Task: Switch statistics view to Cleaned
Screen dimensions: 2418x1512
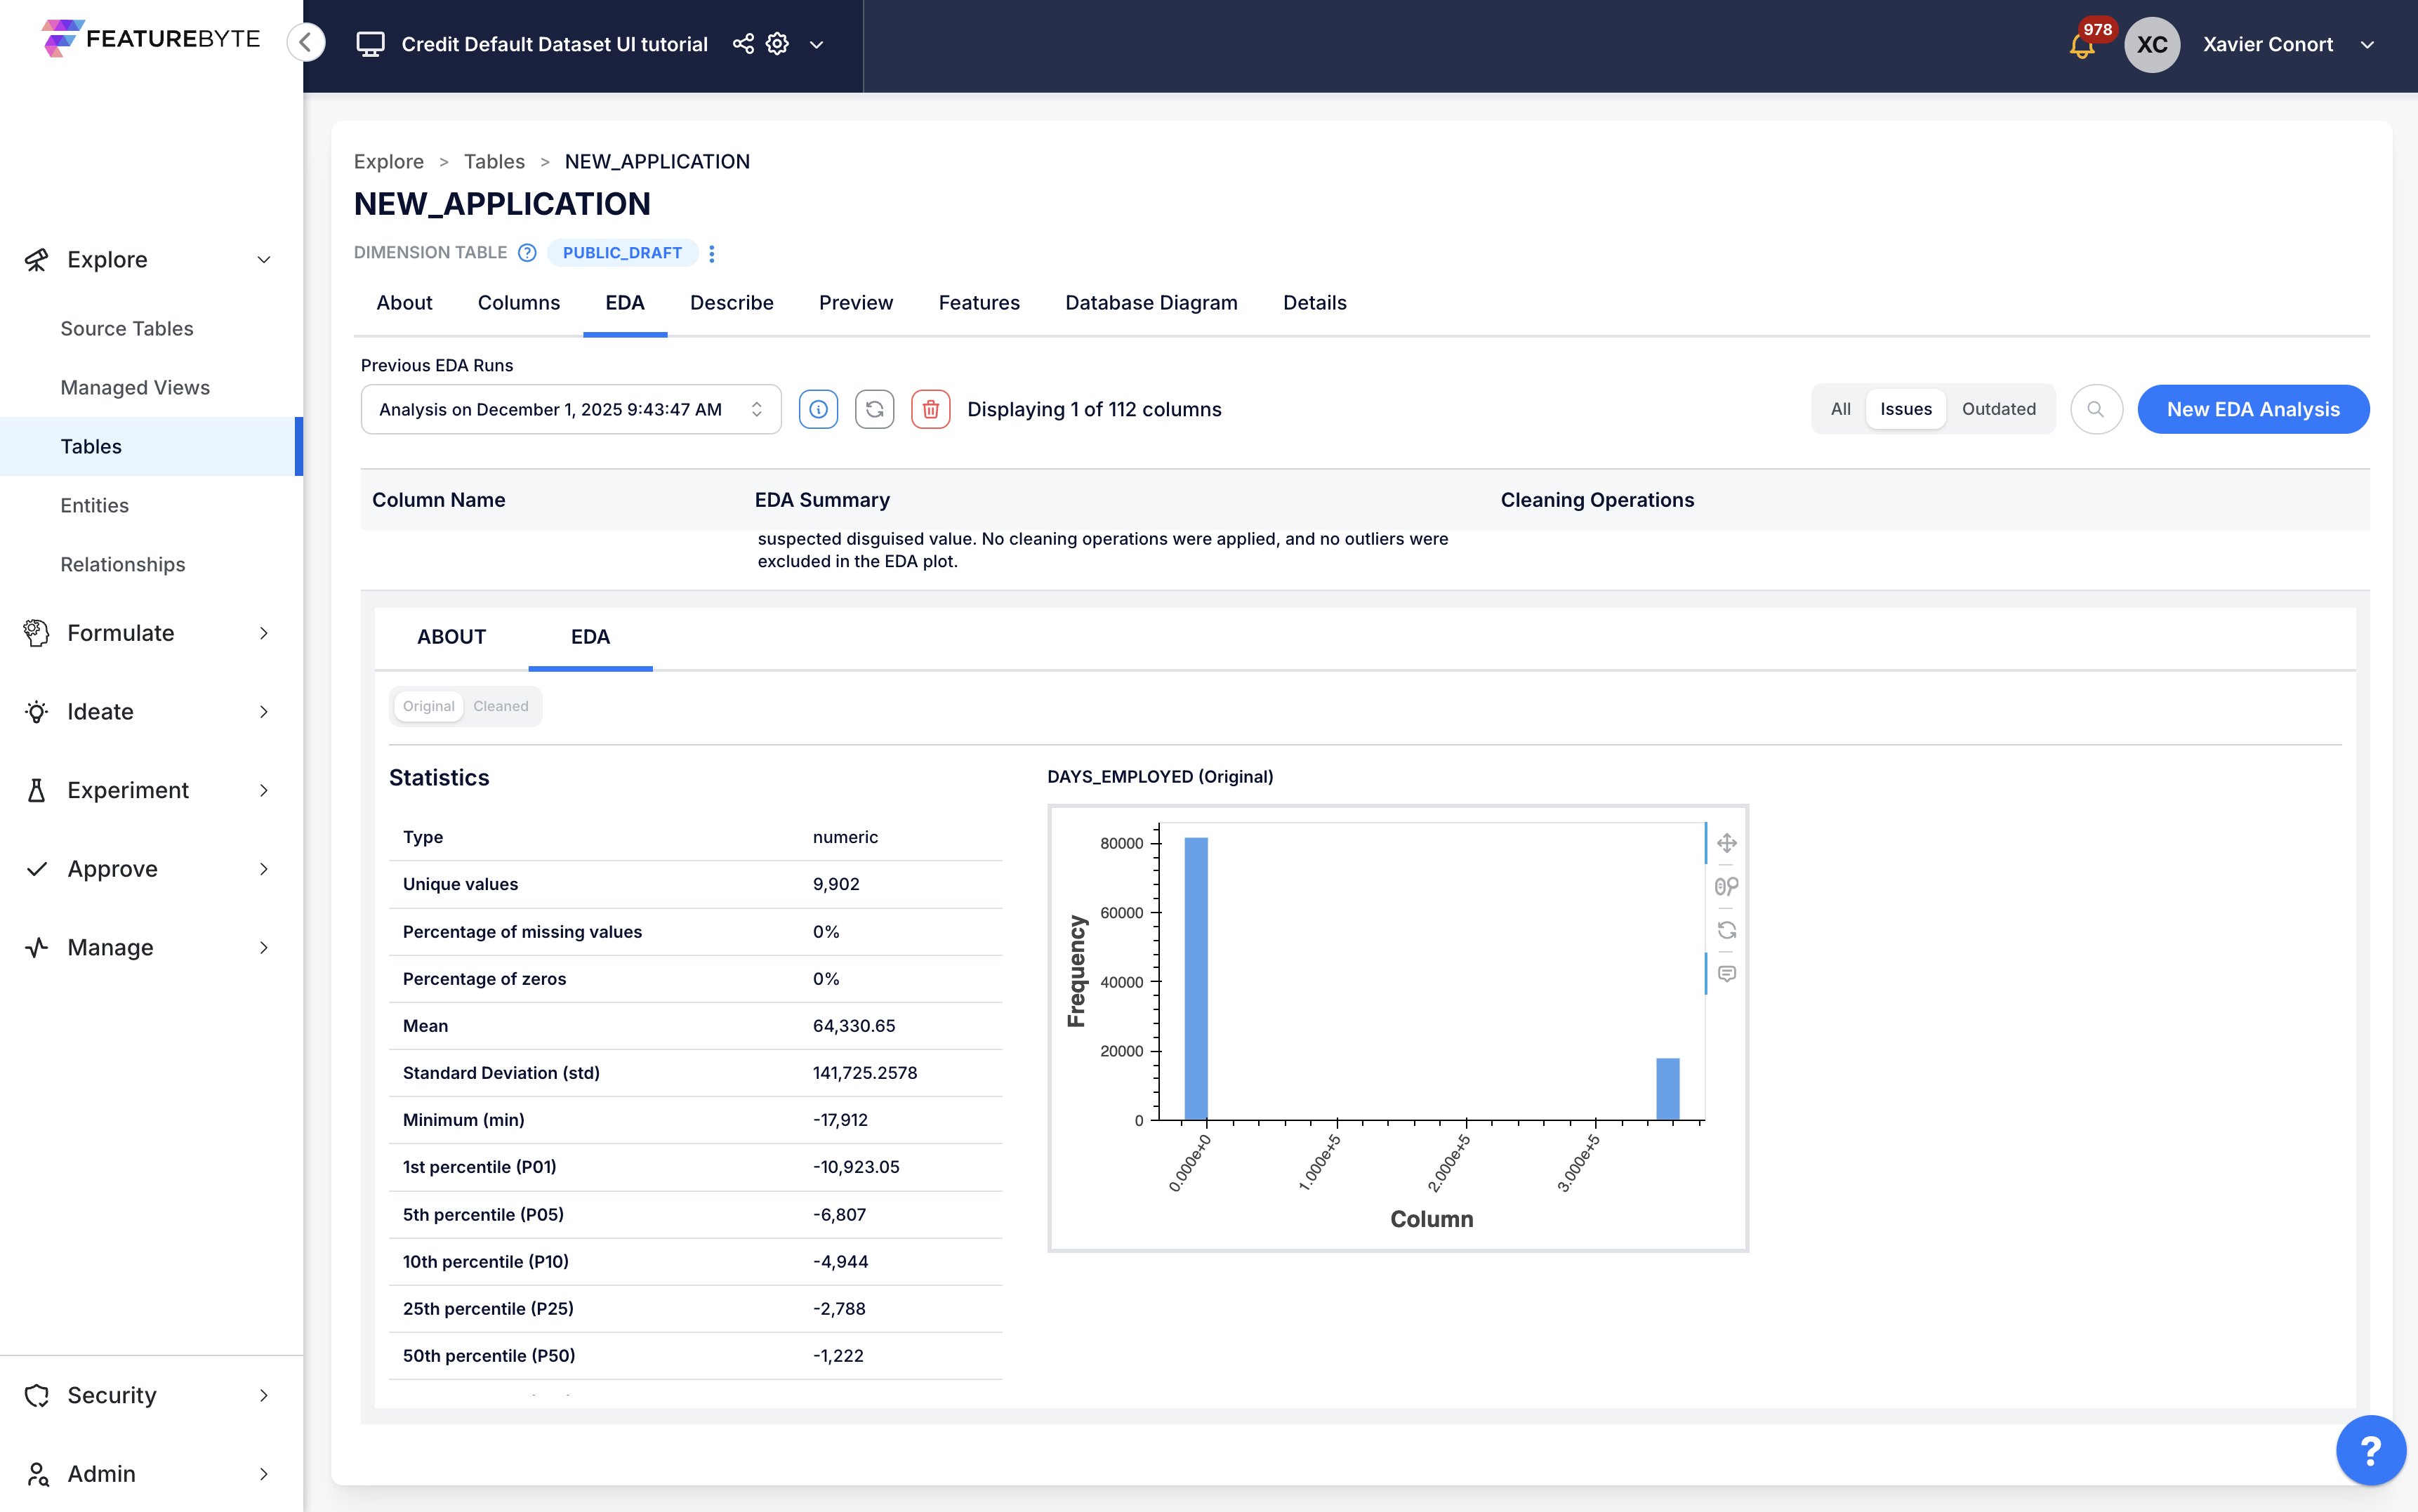Action: tap(500, 706)
